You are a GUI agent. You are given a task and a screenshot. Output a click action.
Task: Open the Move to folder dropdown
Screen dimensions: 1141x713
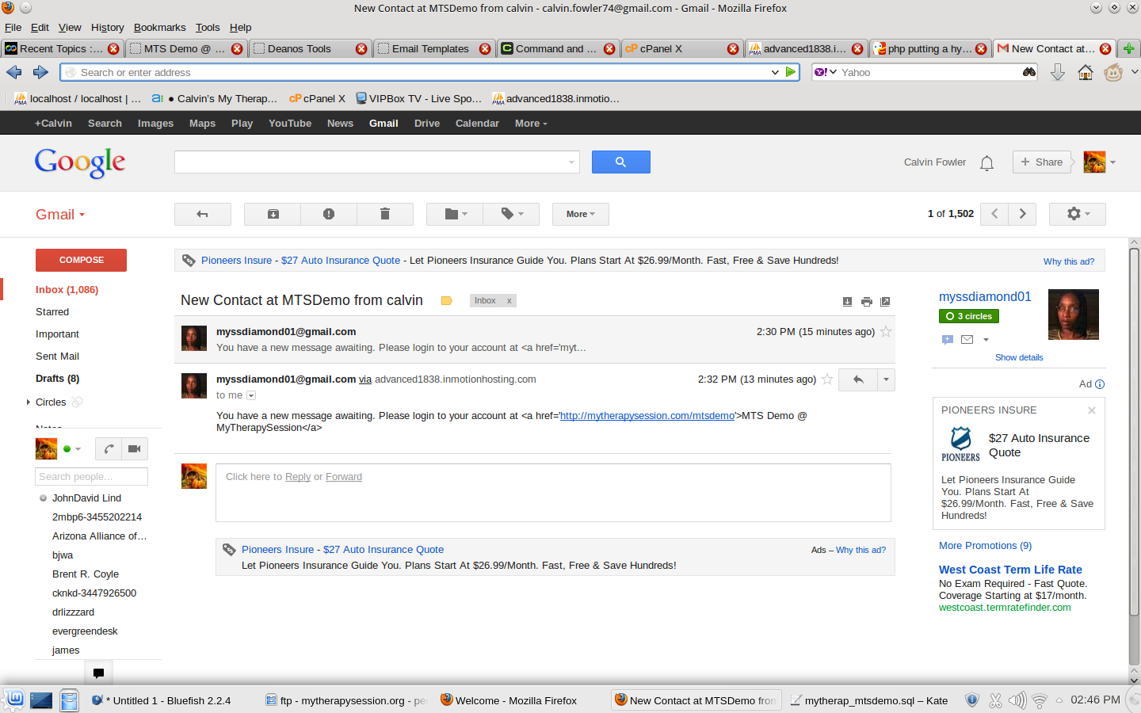[x=454, y=214]
